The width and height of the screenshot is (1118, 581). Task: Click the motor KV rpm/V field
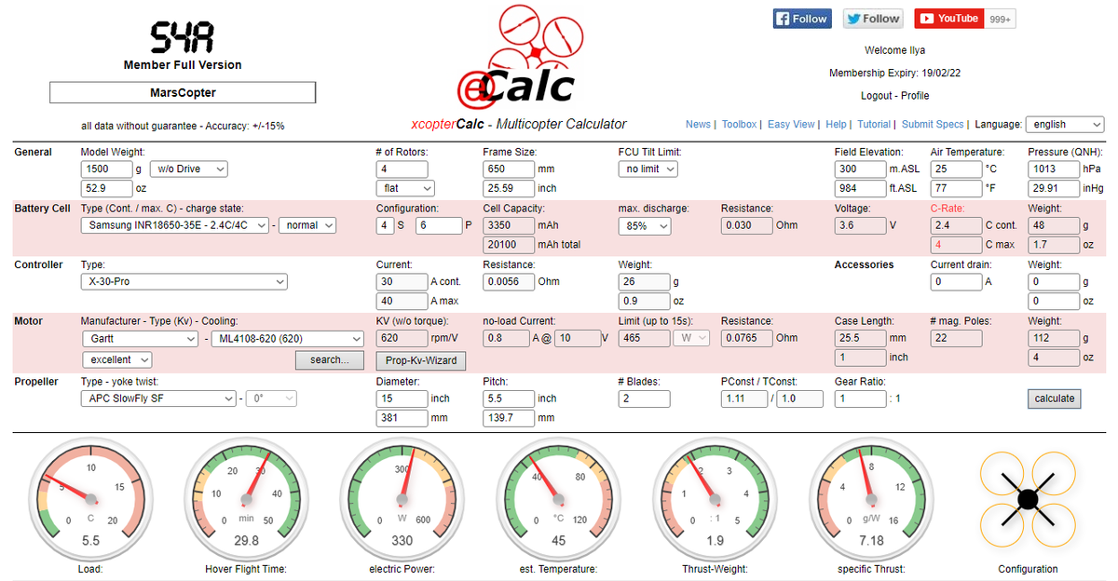tap(402, 339)
